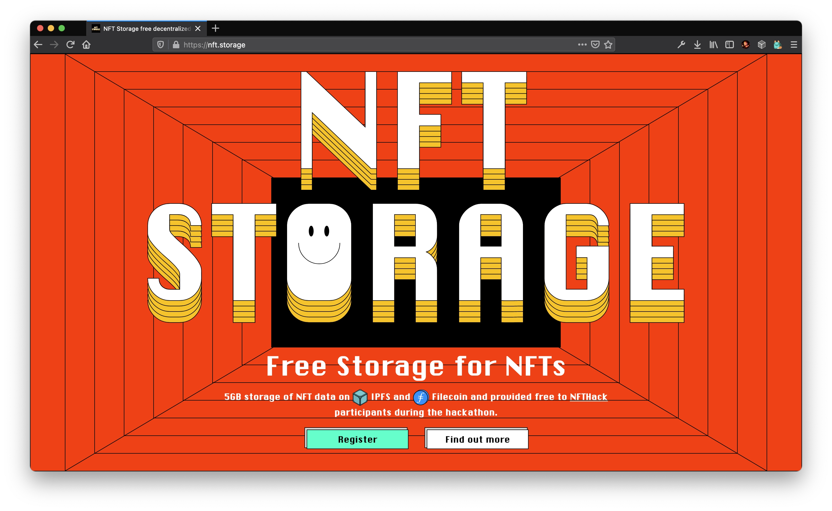Show downloads panel
Image resolution: width=832 pixels, height=511 pixels.
tap(697, 45)
